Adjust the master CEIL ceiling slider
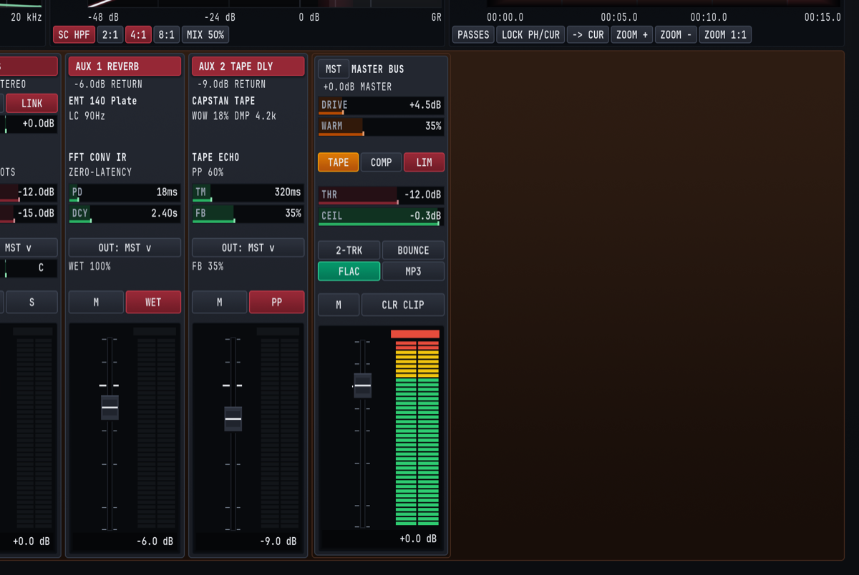The image size is (859, 575). coord(381,216)
